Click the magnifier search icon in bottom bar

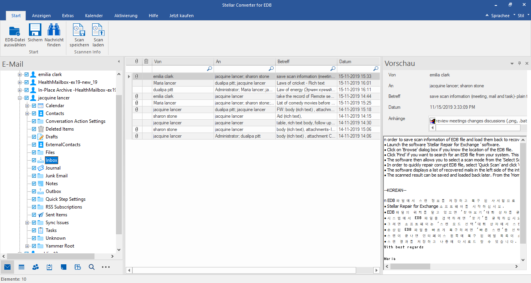pos(92,267)
